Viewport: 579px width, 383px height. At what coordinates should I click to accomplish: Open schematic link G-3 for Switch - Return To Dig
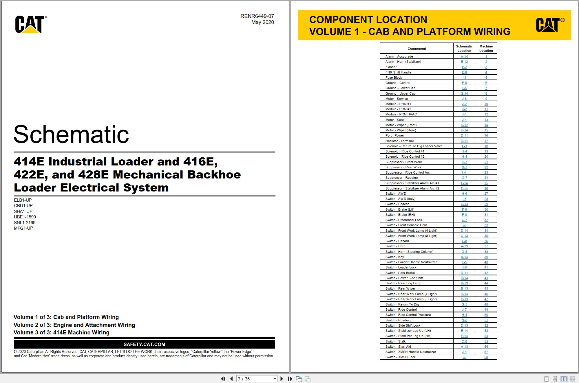(464, 304)
